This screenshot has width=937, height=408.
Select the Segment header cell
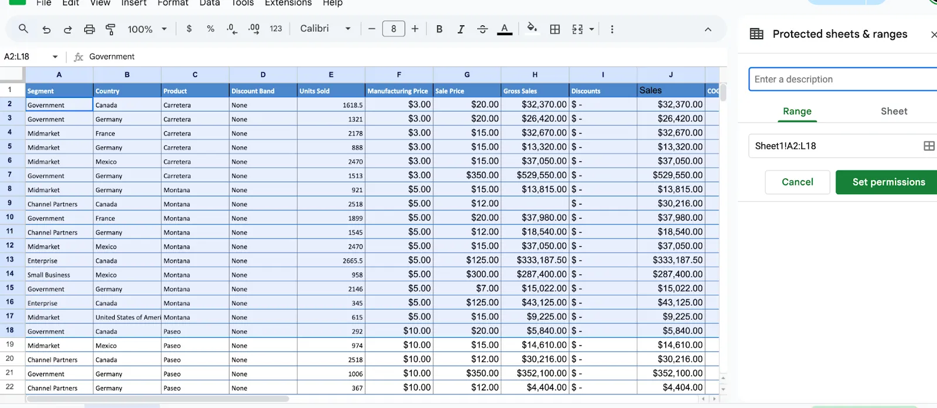coord(59,90)
